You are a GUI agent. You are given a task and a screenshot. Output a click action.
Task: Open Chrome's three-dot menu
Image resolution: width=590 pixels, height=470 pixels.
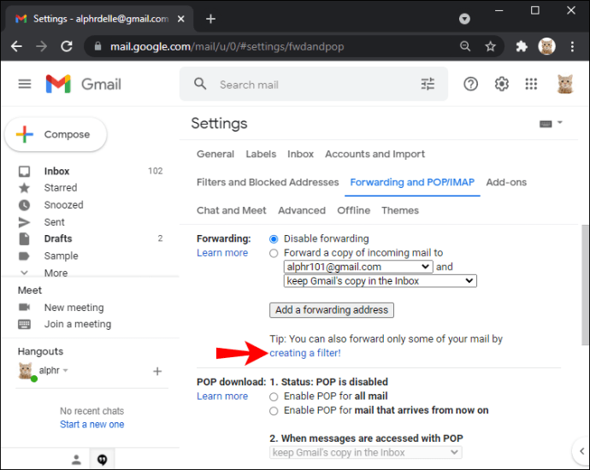click(x=572, y=47)
